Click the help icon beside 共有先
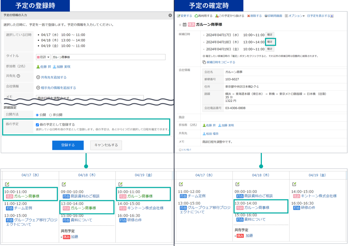Screen dimensions: 348x246 pyautogui.click(x=18, y=76)
